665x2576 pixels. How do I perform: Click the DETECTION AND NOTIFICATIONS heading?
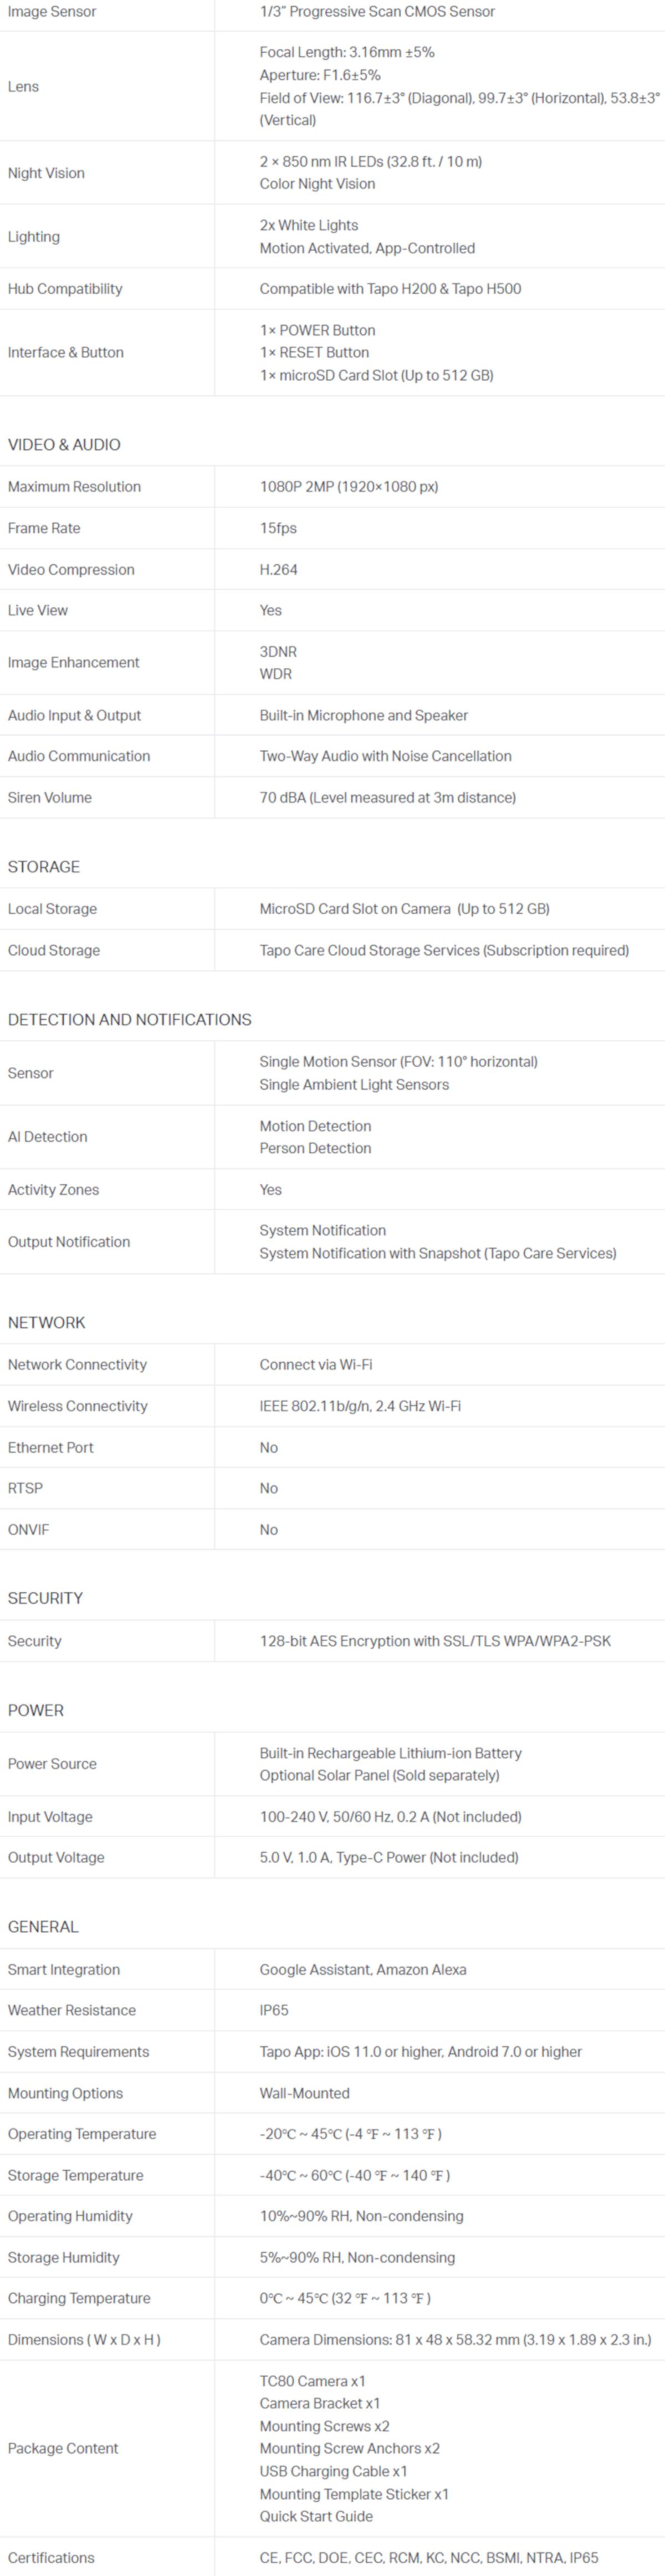coord(129,1020)
